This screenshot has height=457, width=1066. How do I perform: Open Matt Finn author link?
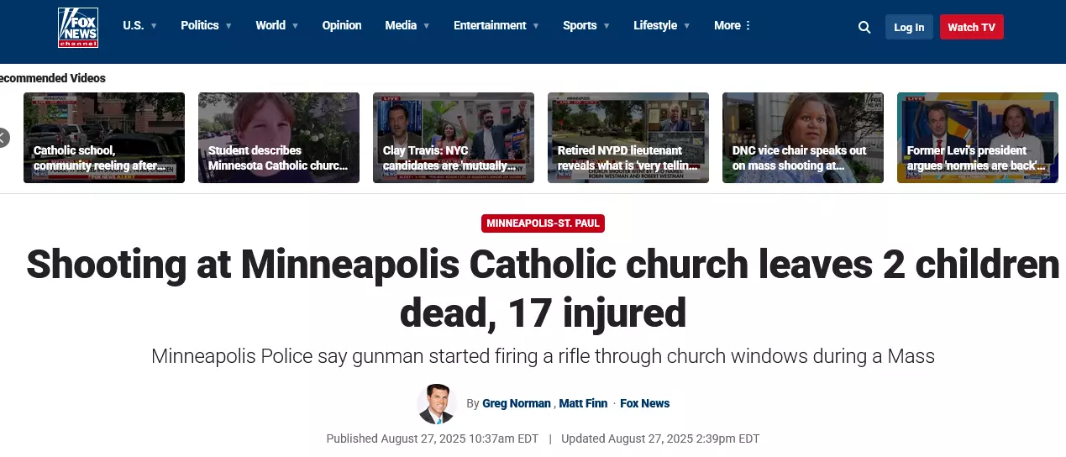583,404
